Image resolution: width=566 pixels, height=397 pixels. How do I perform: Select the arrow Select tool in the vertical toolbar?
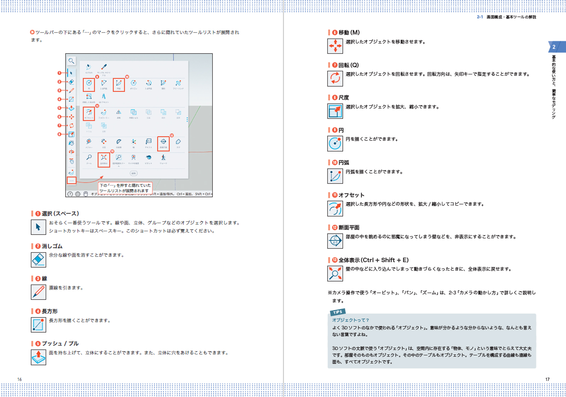click(x=71, y=73)
